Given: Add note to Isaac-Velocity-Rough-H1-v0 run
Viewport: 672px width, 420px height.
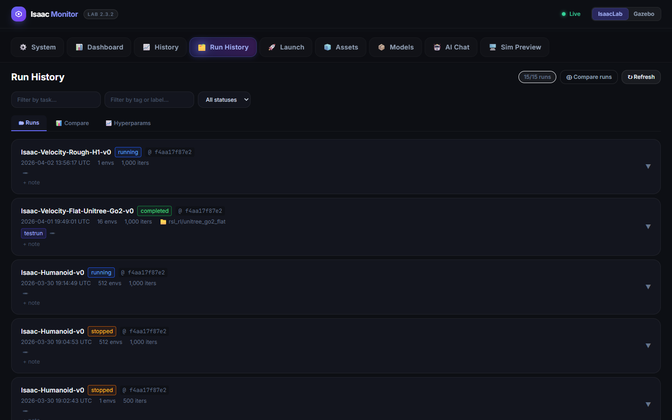Looking at the screenshot, I should 31,182.
